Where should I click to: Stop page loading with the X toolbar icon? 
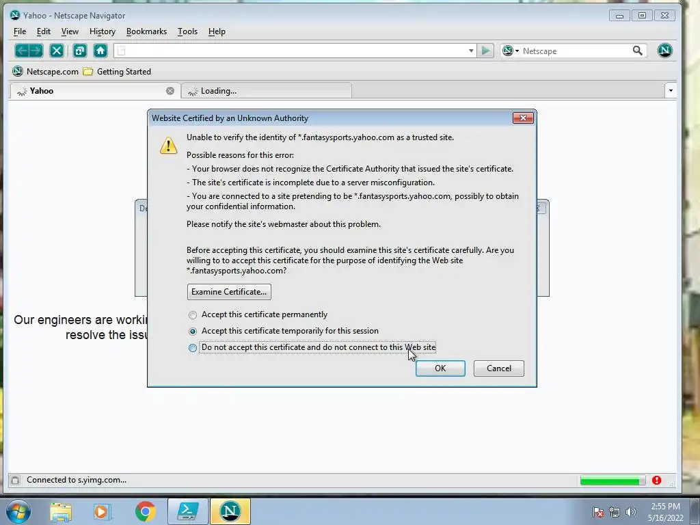pos(57,51)
